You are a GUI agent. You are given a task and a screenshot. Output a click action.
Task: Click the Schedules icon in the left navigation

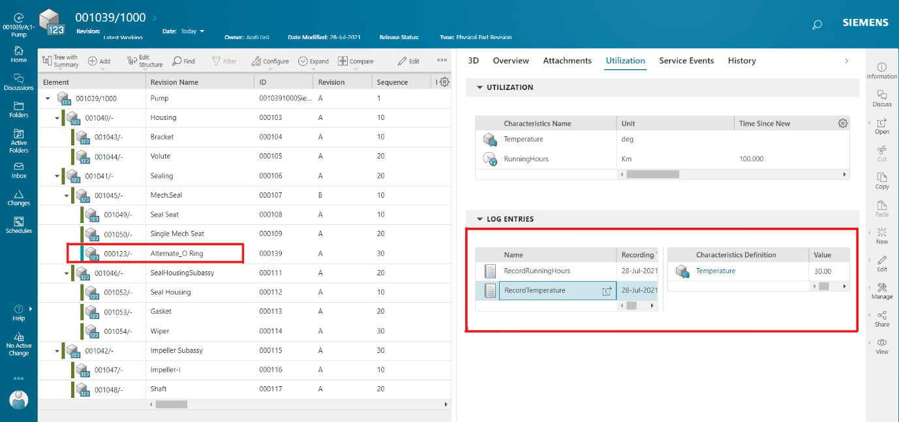18,224
